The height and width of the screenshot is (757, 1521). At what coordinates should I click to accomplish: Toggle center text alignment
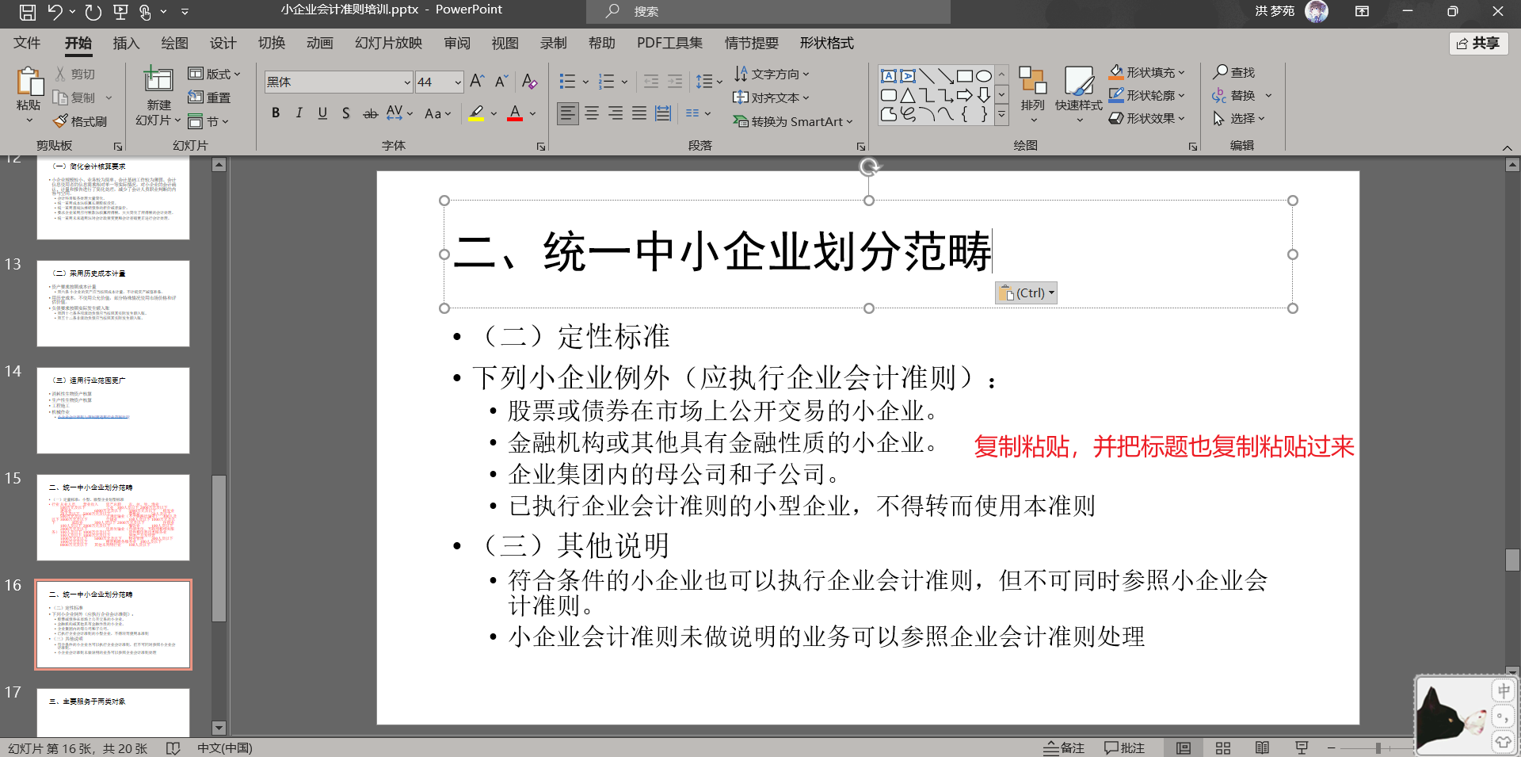pos(592,113)
